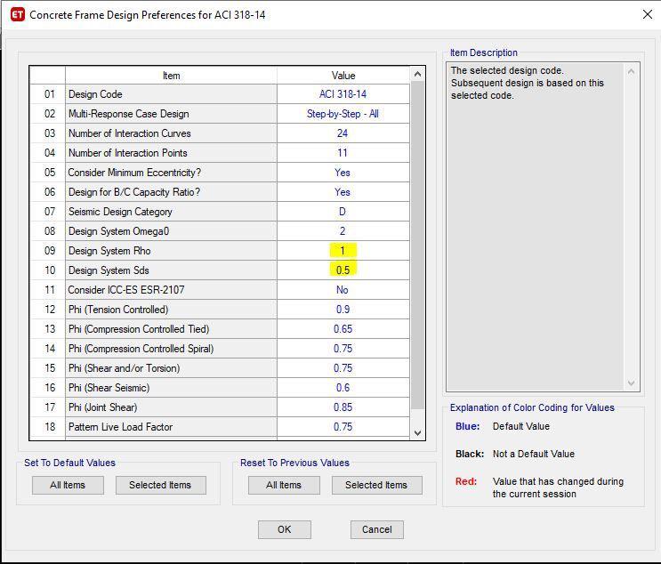The width and height of the screenshot is (661, 564).
Task: Toggle Consider ICC-ES ESR-2107 No value
Action: (x=343, y=290)
